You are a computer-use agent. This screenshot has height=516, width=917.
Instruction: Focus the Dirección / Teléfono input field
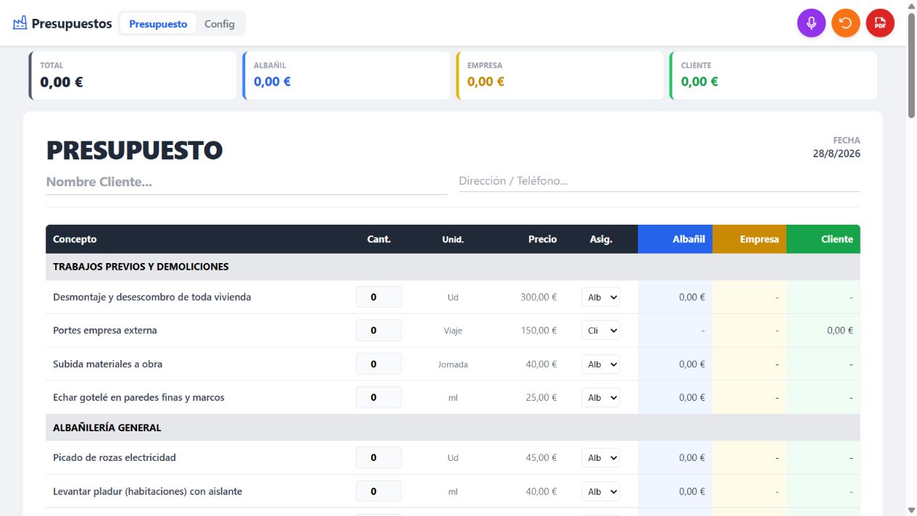[659, 181]
